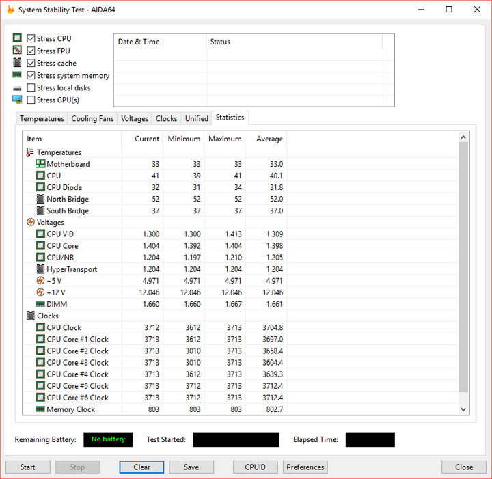The width and height of the screenshot is (492, 479).
Task: Click the lightning icon beside +12 V
Action: pyautogui.click(x=40, y=292)
